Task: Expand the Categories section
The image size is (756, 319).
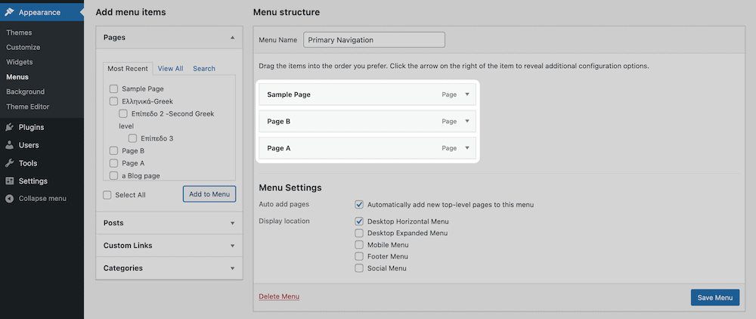Action: click(232, 268)
